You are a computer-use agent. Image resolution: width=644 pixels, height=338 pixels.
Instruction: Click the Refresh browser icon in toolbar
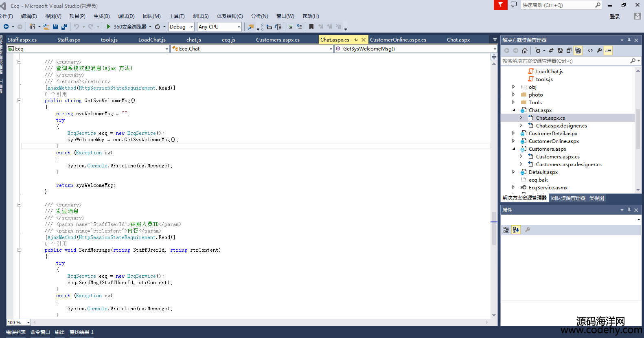point(158,26)
